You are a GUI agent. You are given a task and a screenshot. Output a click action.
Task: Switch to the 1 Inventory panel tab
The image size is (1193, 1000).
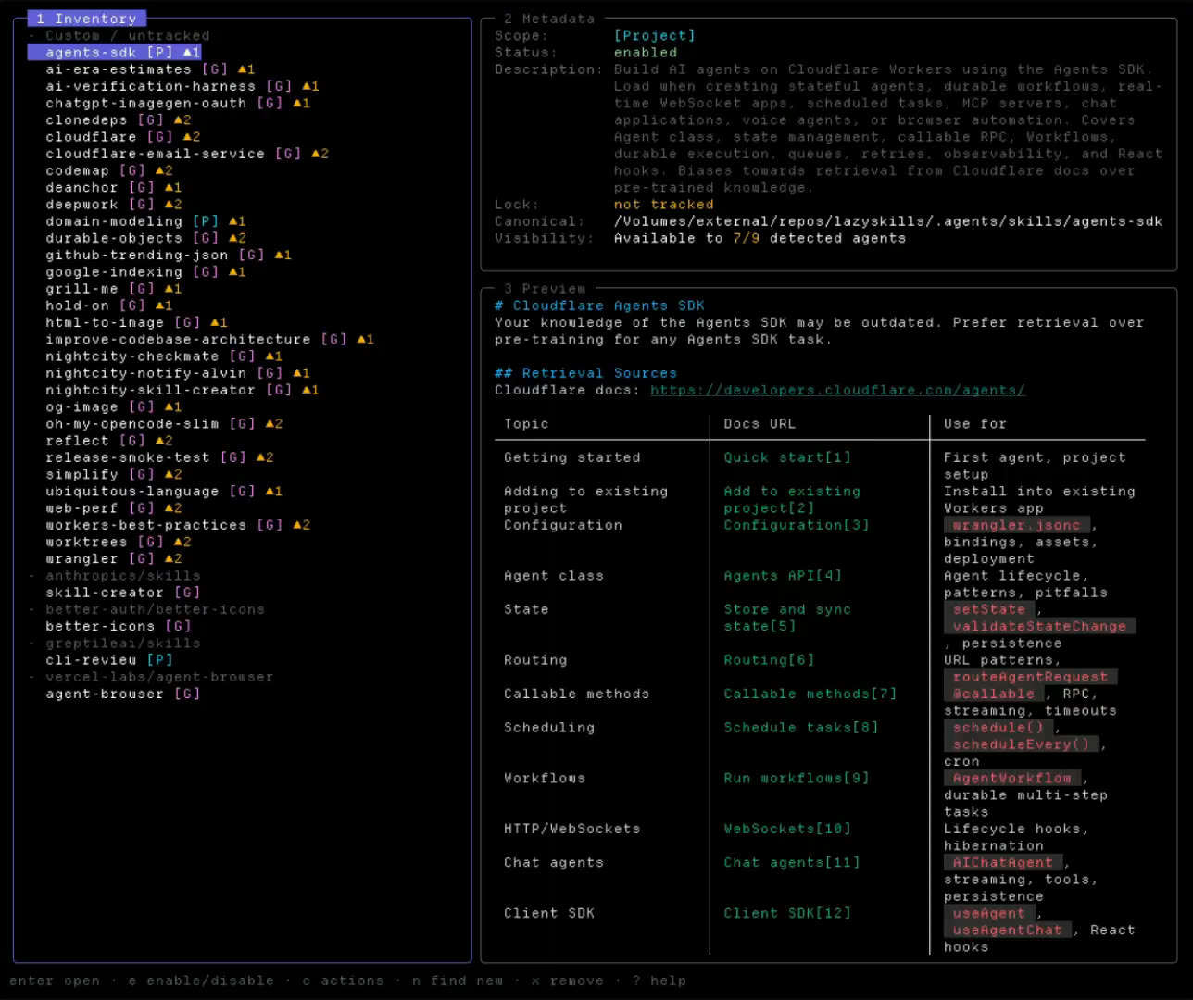pos(86,19)
